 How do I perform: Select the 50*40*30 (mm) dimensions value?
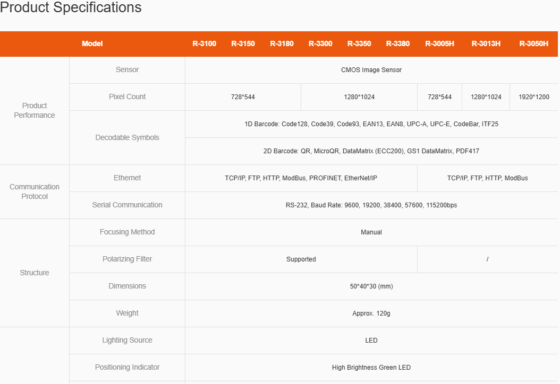[x=371, y=286]
